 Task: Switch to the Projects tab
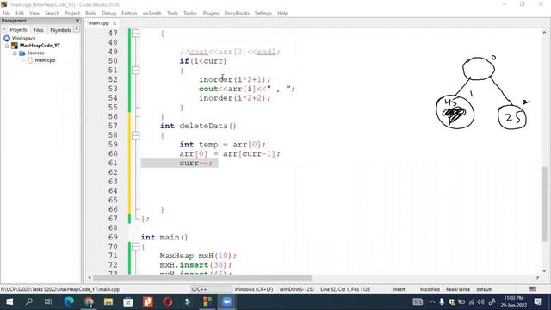tap(18, 30)
